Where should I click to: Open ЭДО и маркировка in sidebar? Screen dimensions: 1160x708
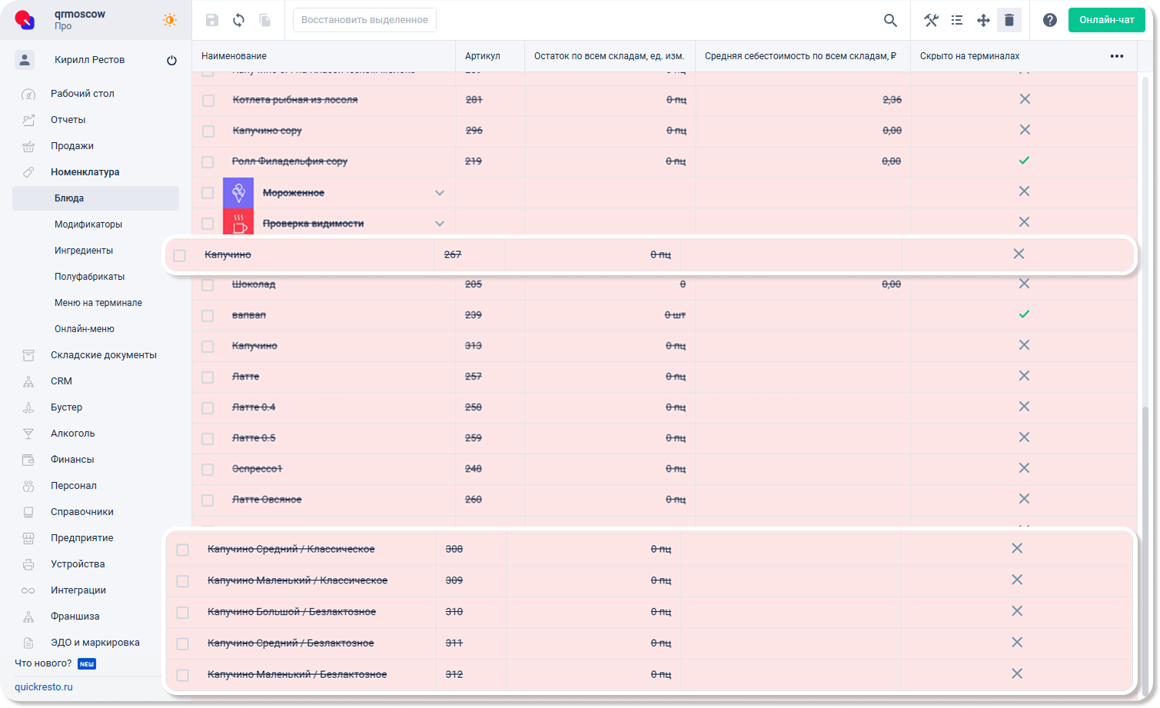[x=95, y=643]
